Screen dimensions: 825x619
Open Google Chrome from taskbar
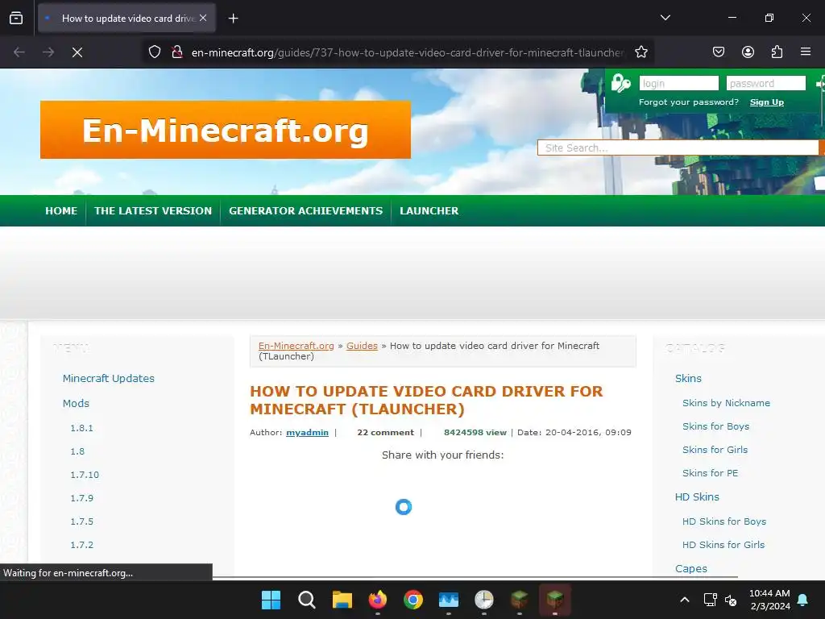[413, 600]
